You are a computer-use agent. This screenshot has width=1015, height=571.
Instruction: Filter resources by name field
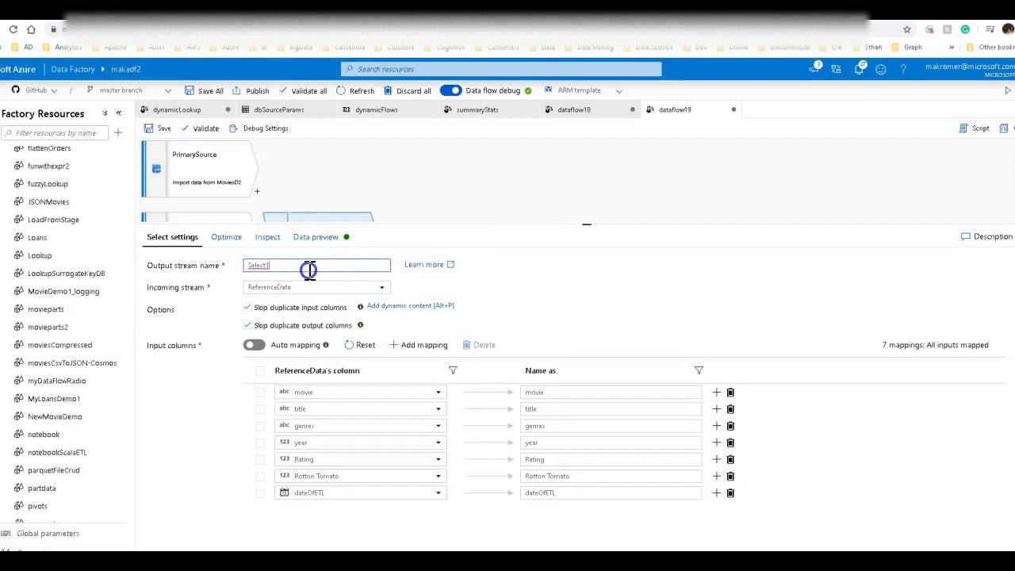point(55,132)
